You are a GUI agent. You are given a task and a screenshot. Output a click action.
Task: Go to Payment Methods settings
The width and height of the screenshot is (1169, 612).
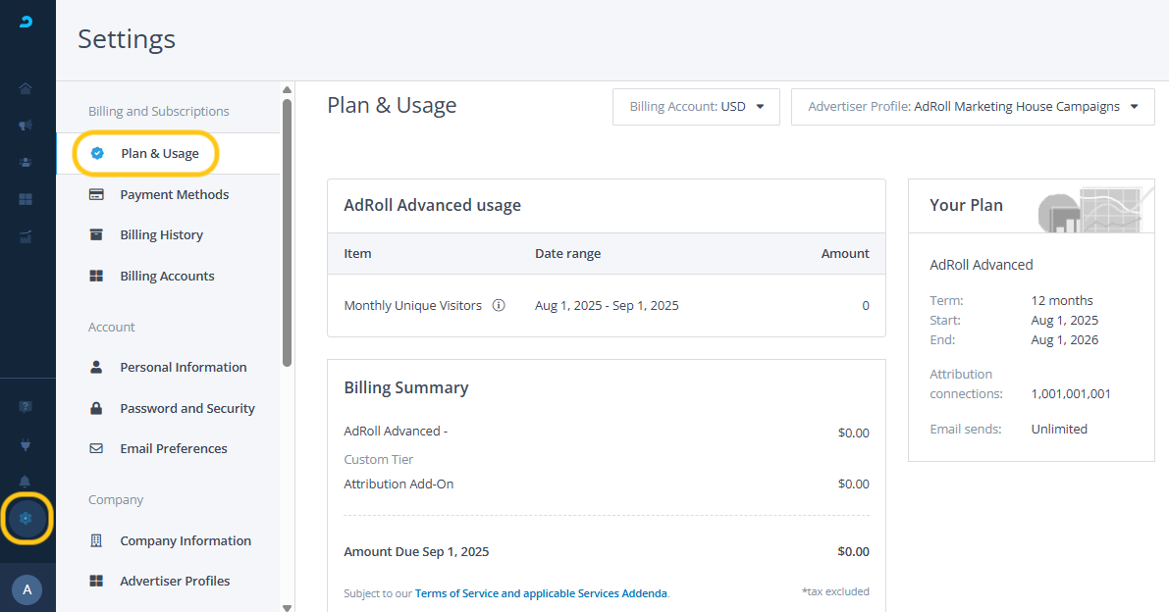pos(174,195)
